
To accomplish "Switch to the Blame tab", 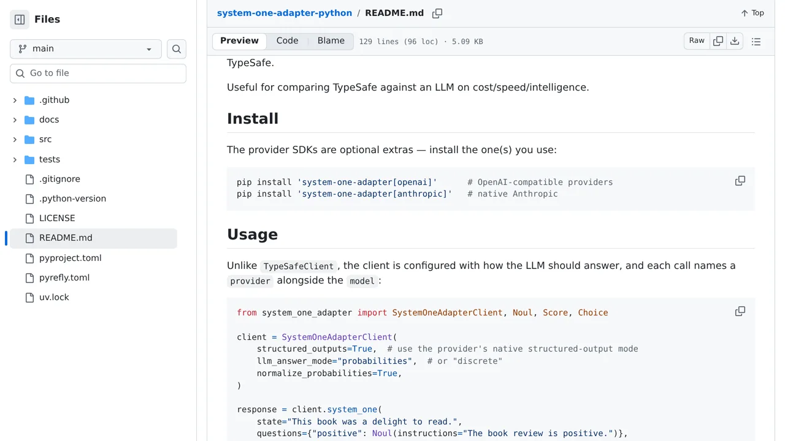I will click(331, 41).
